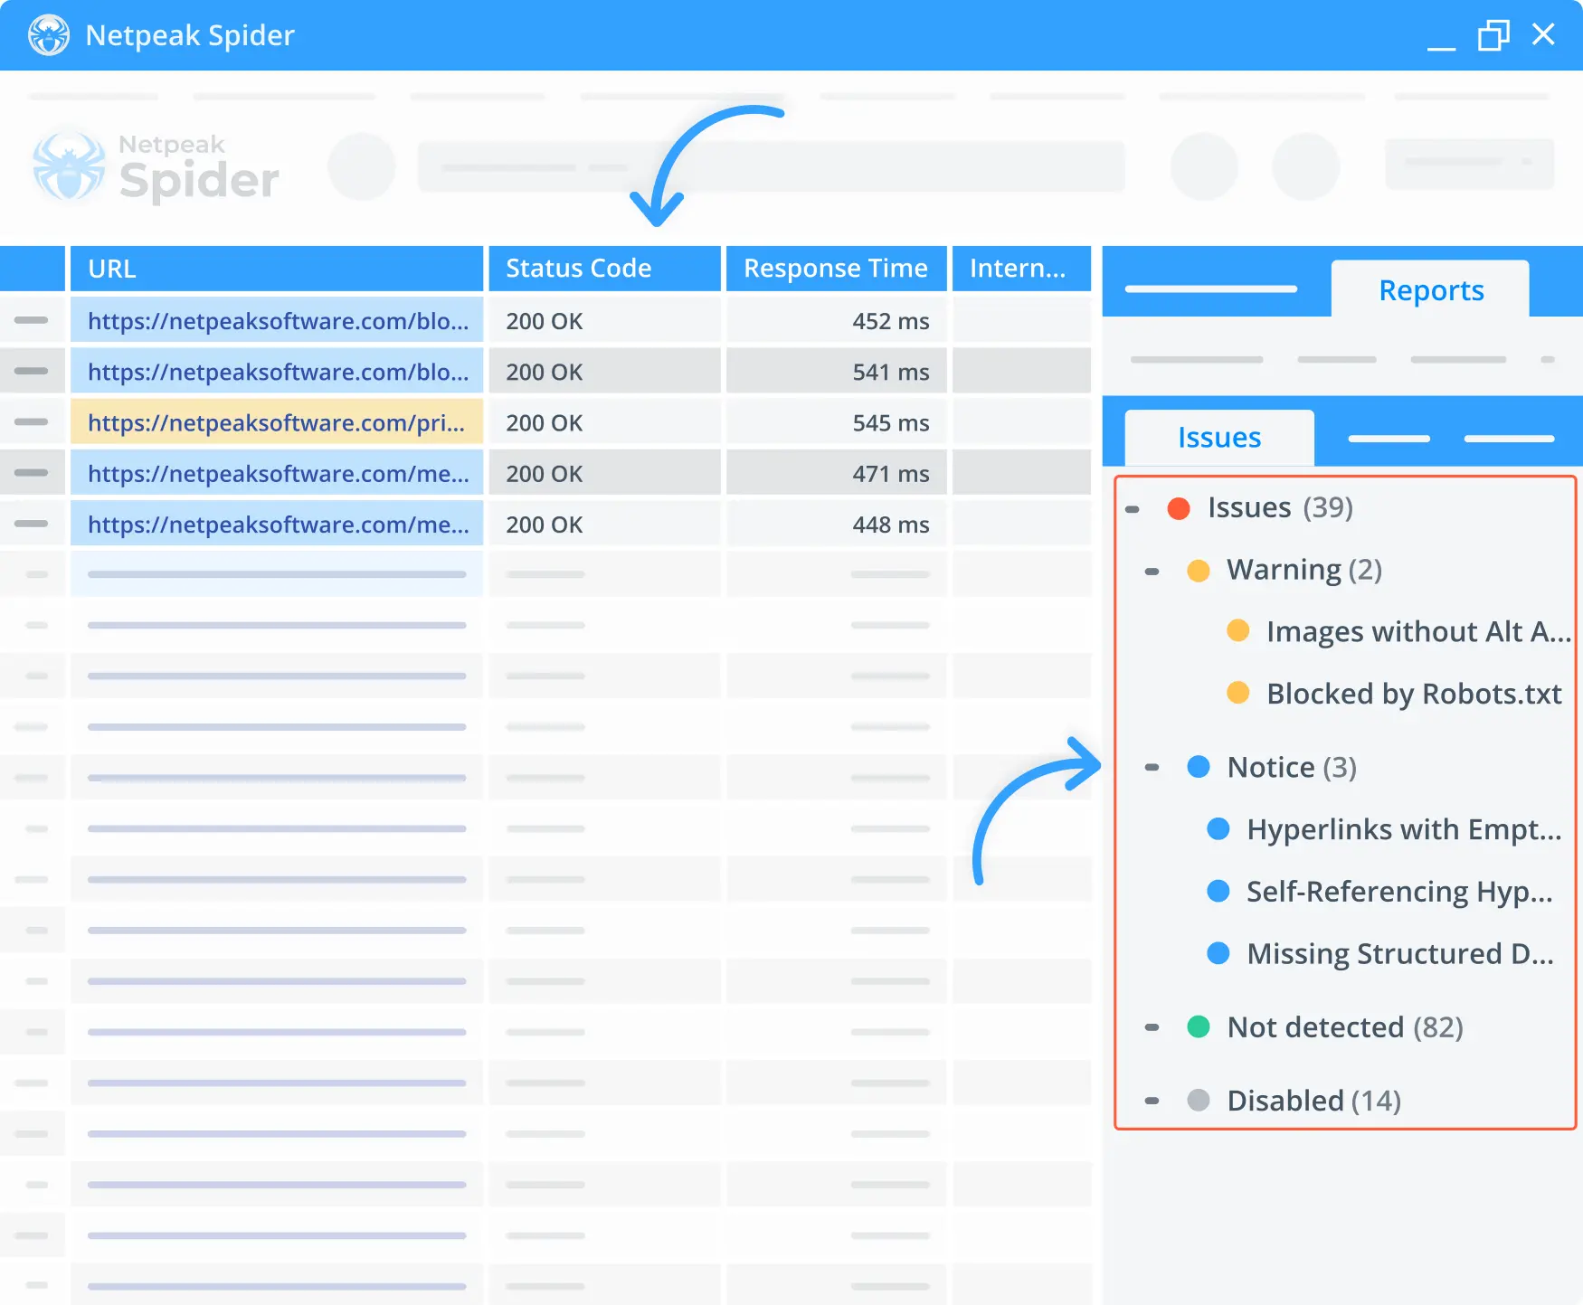Screen dimensions: 1583x1305
Task: Click orange dot beside Blocked by Robots.txt
Action: [x=1238, y=693]
